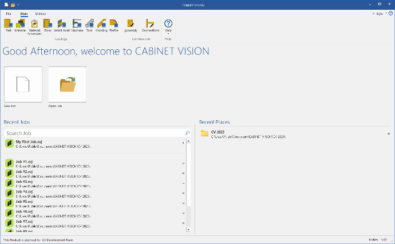Open the Profile catalog
Image resolution: width=395 pixels, height=244 pixels.
113,25
